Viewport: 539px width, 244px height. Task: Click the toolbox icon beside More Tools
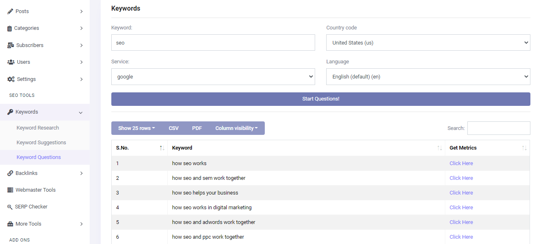(x=10, y=224)
